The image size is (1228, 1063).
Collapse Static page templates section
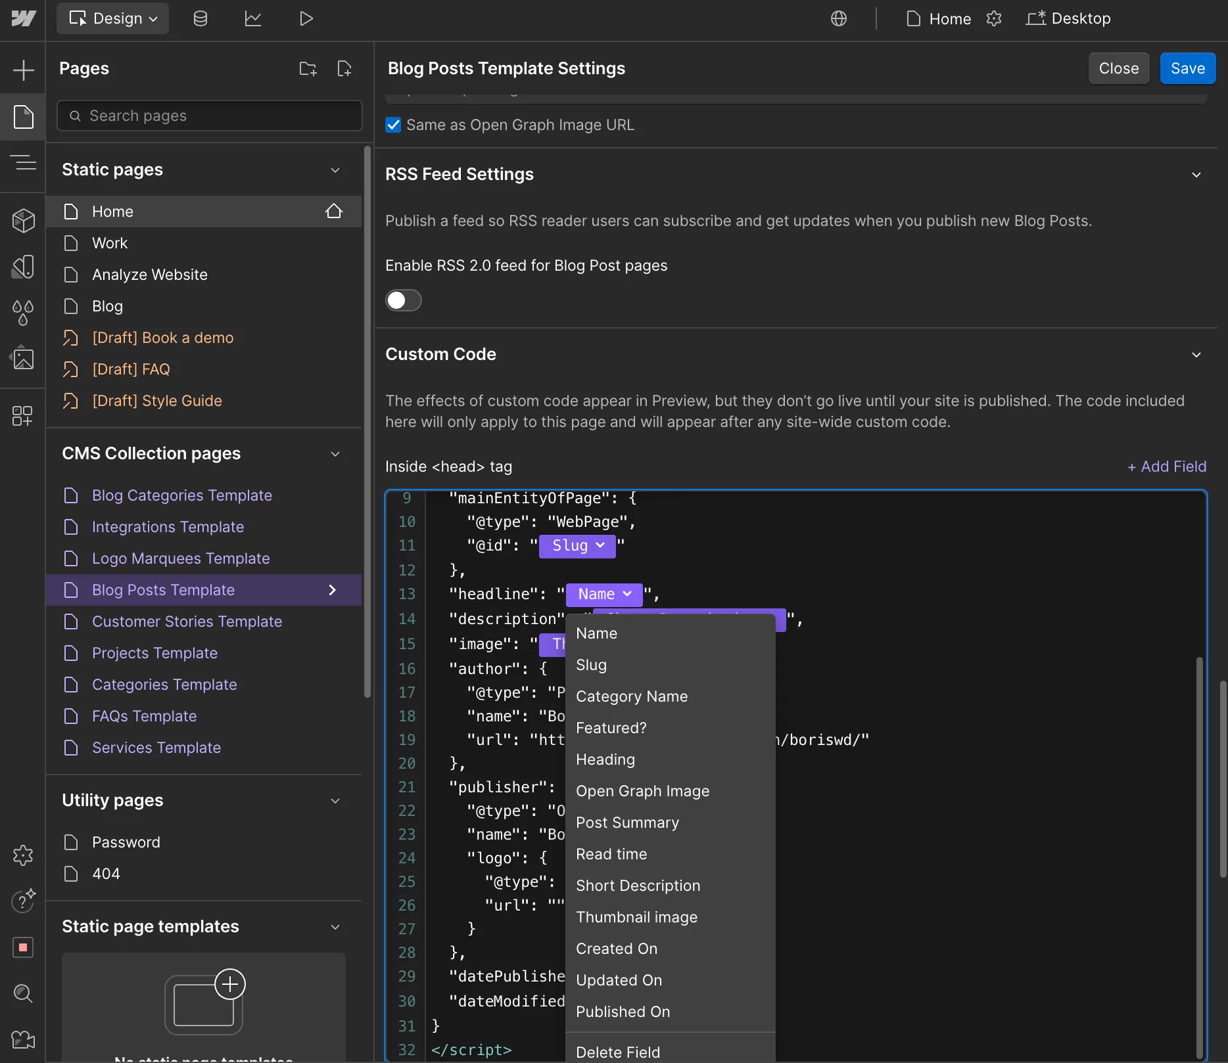pos(335,927)
